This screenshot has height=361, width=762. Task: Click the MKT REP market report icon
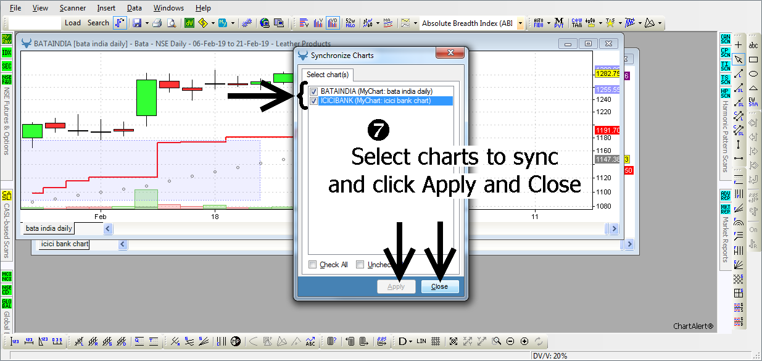(x=725, y=210)
